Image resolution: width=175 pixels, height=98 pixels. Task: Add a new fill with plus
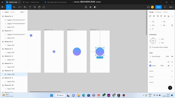click(172, 62)
